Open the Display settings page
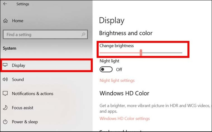 pyautogui.click(x=19, y=65)
